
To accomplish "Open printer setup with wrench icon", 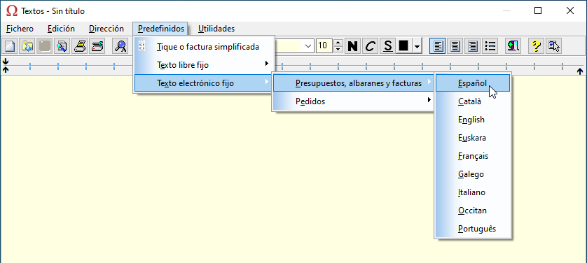I will pyautogui.click(x=97, y=46).
